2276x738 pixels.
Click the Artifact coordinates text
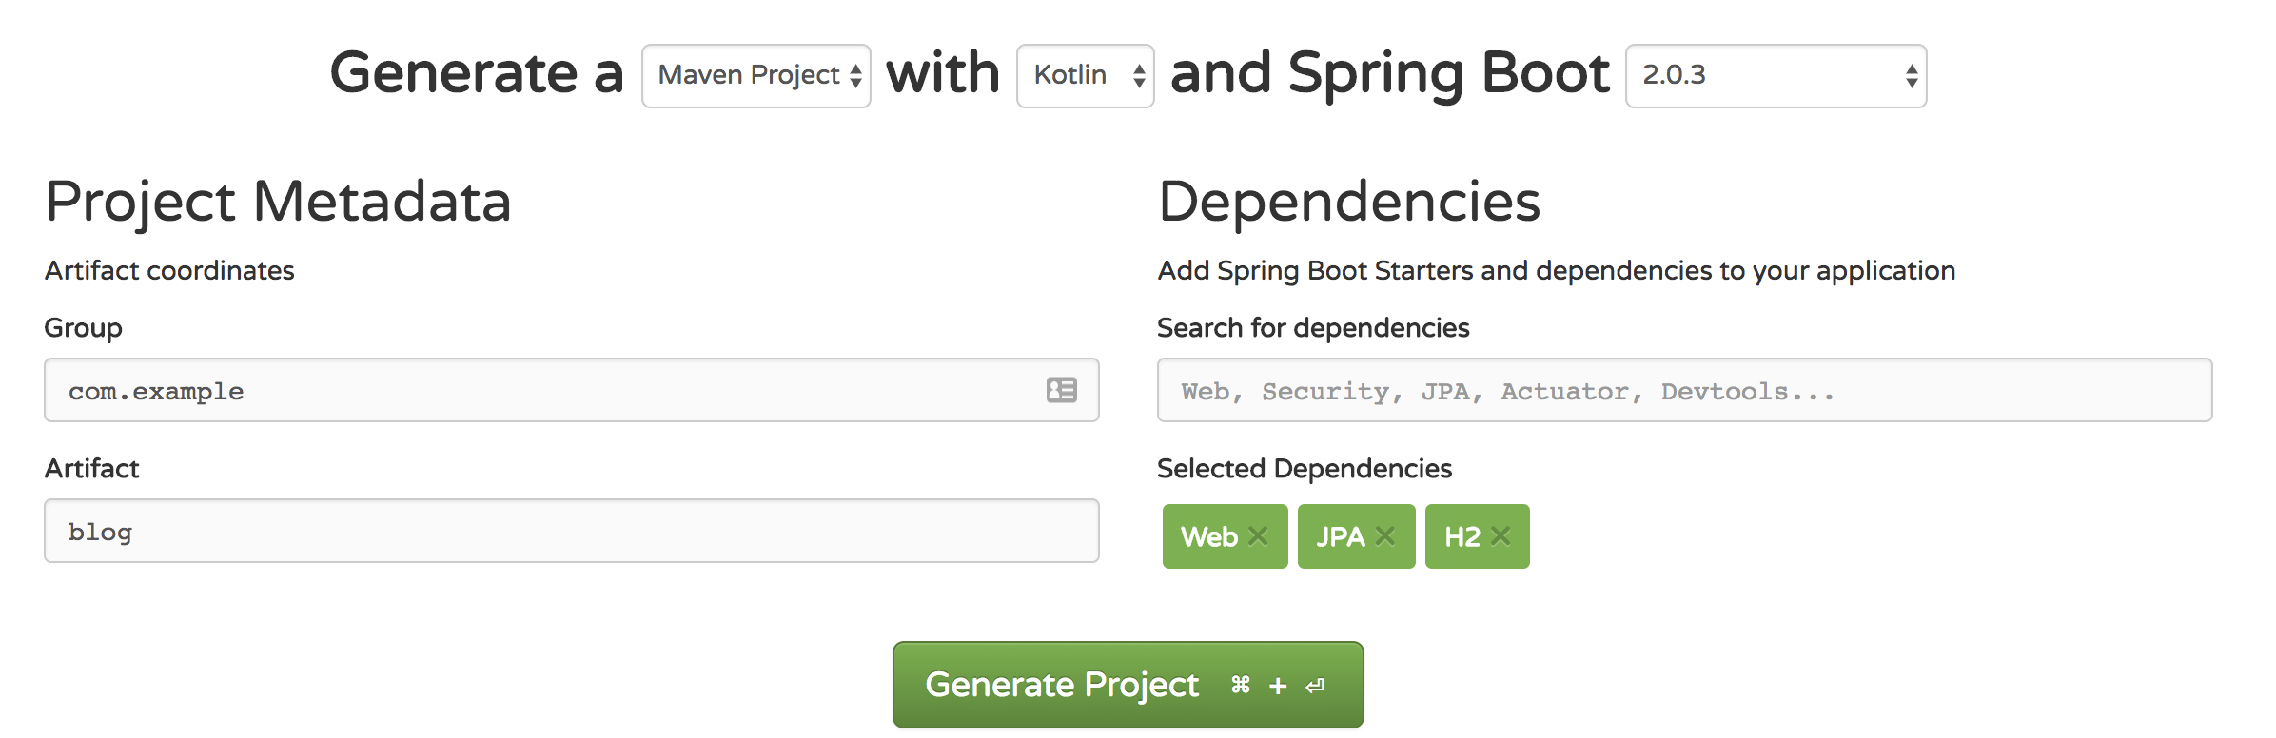pos(169,270)
